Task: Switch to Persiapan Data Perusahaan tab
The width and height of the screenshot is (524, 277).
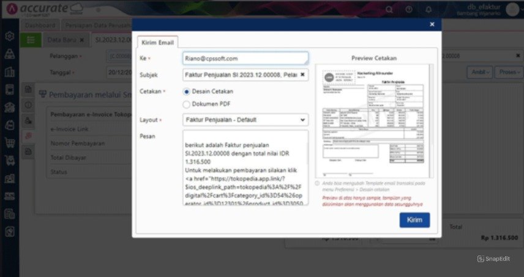Action: point(97,25)
